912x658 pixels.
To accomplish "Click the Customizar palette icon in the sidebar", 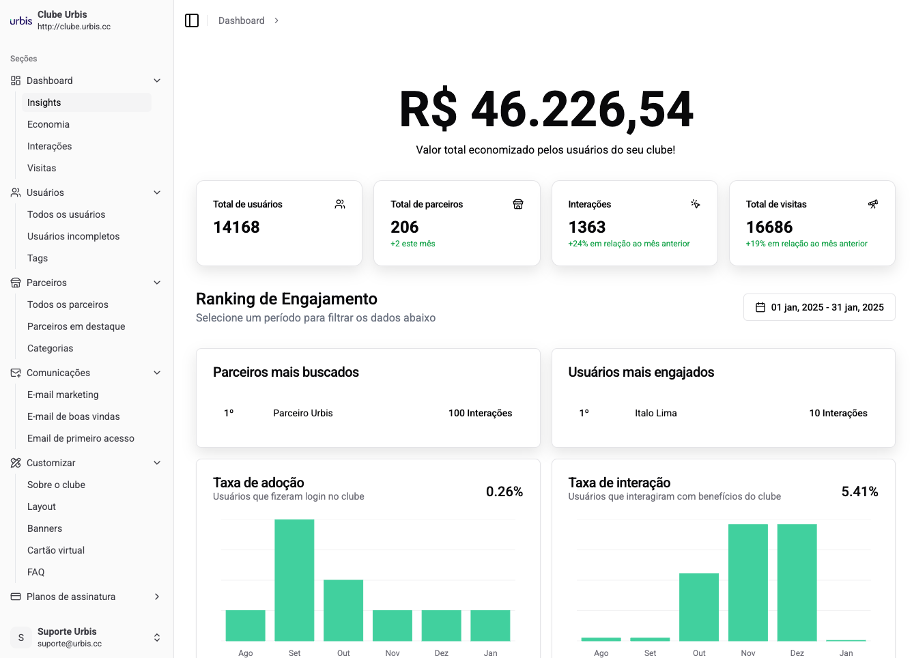I will (16, 463).
